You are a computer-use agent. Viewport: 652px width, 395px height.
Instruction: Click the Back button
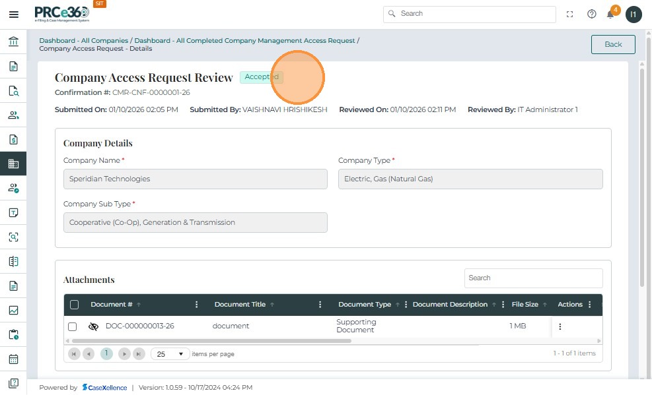click(613, 44)
